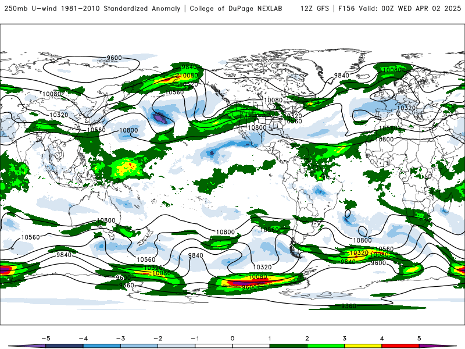The width and height of the screenshot is (465, 349).
Task: Click the 'College of DuPage NEXLAB' text
Action: 236,8
